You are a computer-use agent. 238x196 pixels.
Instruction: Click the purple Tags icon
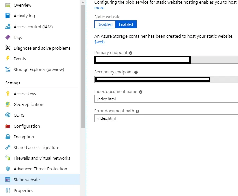pos(8,37)
